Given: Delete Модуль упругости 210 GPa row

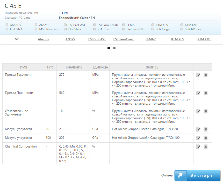Looking at the screenshot, I should [x=205, y=129].
